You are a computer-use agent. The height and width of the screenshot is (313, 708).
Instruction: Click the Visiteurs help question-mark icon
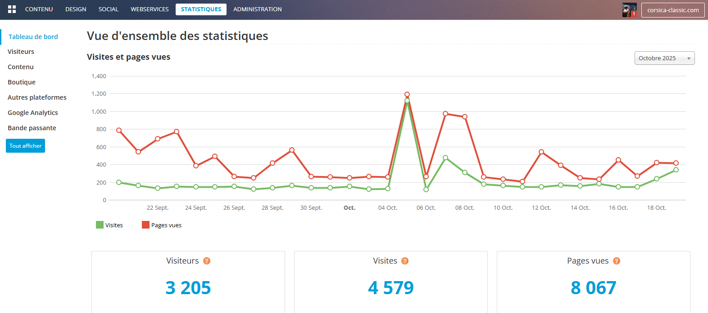(207, 261)
